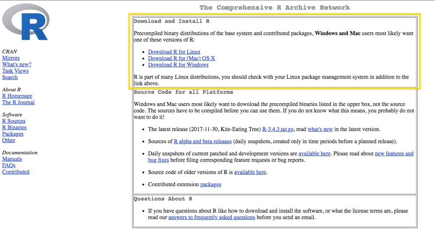Open older versions 'available here' link
This screenshot has height=232, width=435.
pos(250,172)
